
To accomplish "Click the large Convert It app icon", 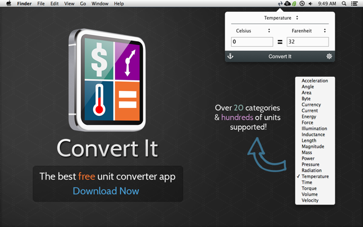I will tap(107, 80).
